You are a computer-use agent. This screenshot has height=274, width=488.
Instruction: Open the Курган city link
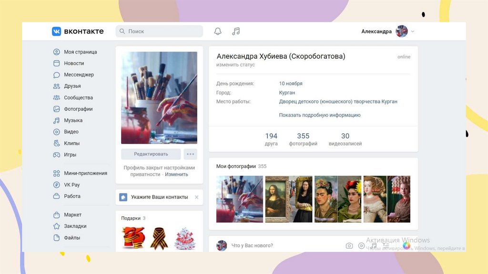(x=287, y=93)
